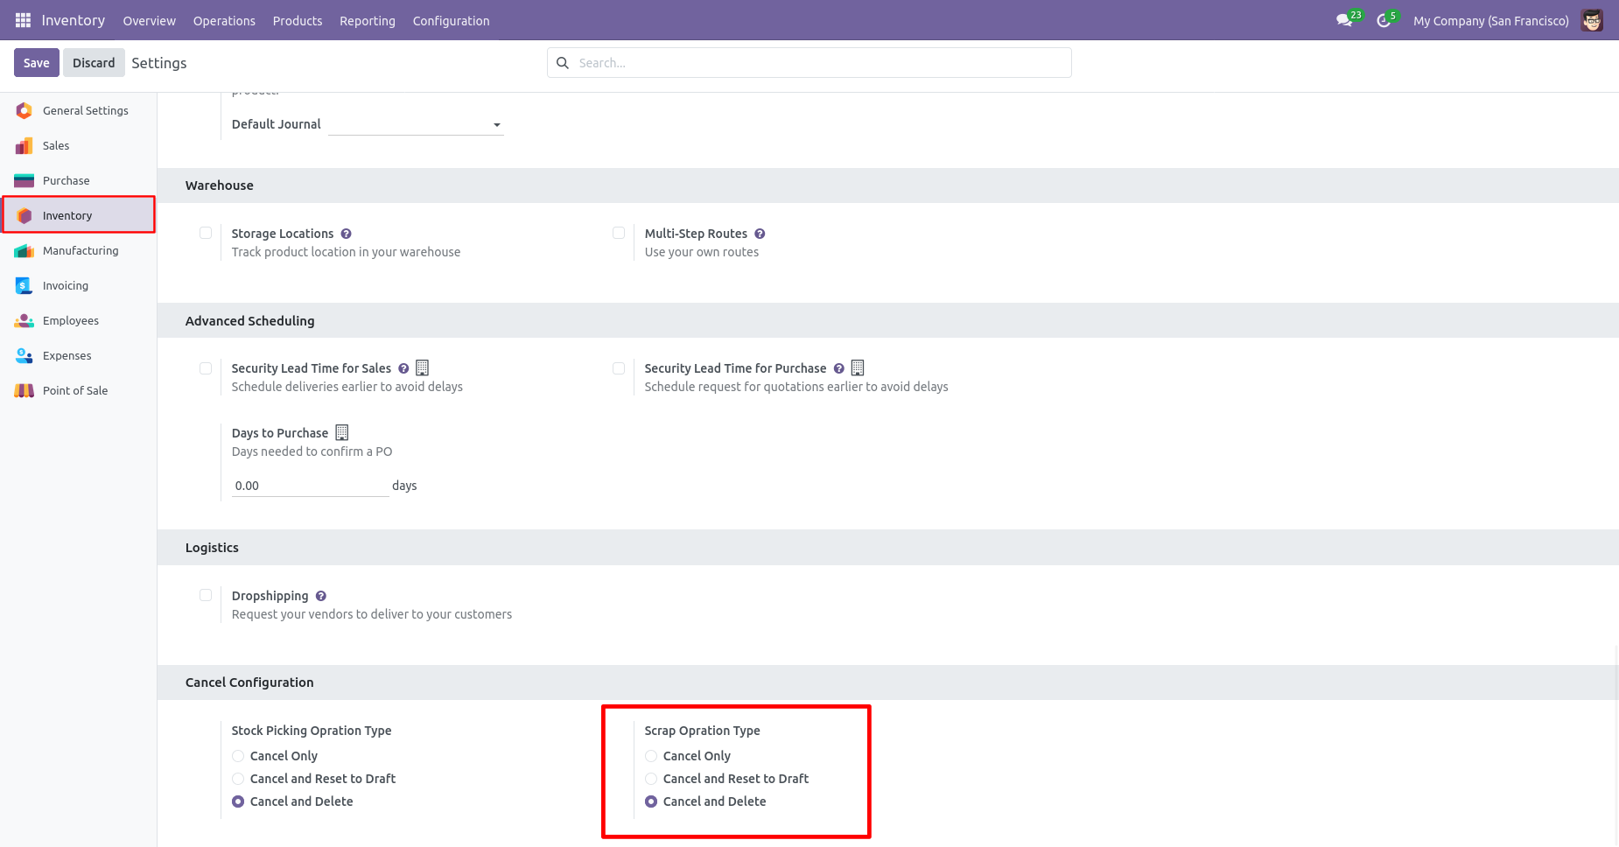The width and height of the screenshot is (1619, 847).
Task: Open the Operations menu
Action: point(224,20)
